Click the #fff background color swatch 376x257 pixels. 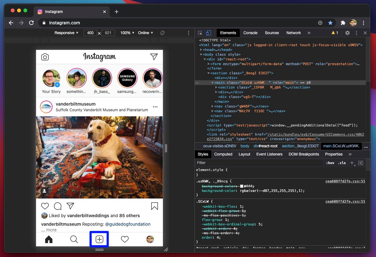pos(242,186)
